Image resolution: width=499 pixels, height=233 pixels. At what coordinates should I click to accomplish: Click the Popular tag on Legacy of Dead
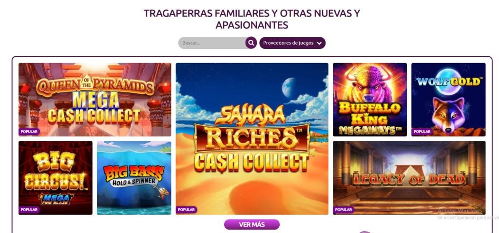(x=344, y=210)
